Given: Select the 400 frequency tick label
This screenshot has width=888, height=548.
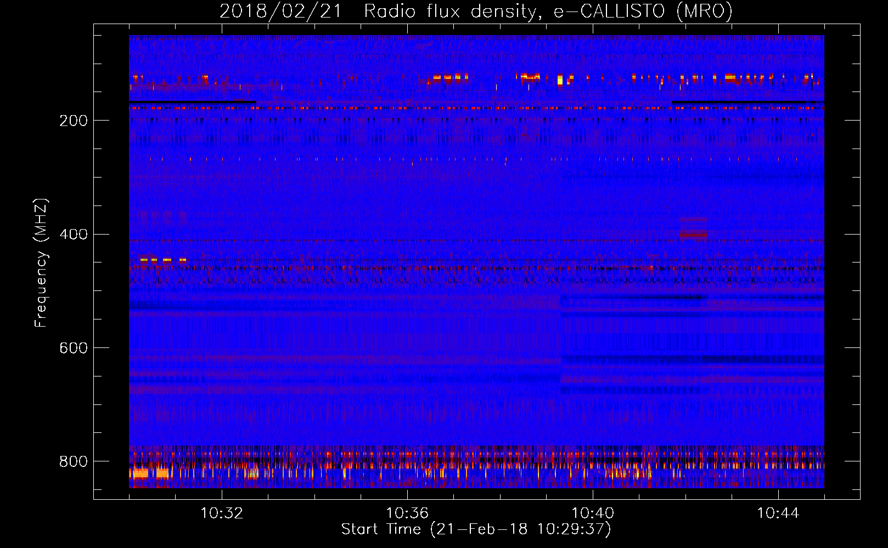Looking at the screenshot, I should (74, 235).
